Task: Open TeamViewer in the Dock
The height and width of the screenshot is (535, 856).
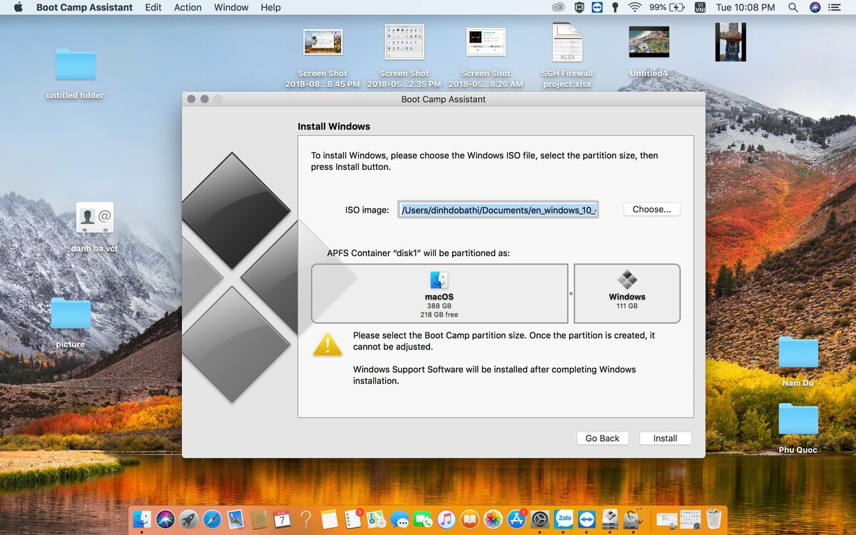Action: (x=586, y=519)
